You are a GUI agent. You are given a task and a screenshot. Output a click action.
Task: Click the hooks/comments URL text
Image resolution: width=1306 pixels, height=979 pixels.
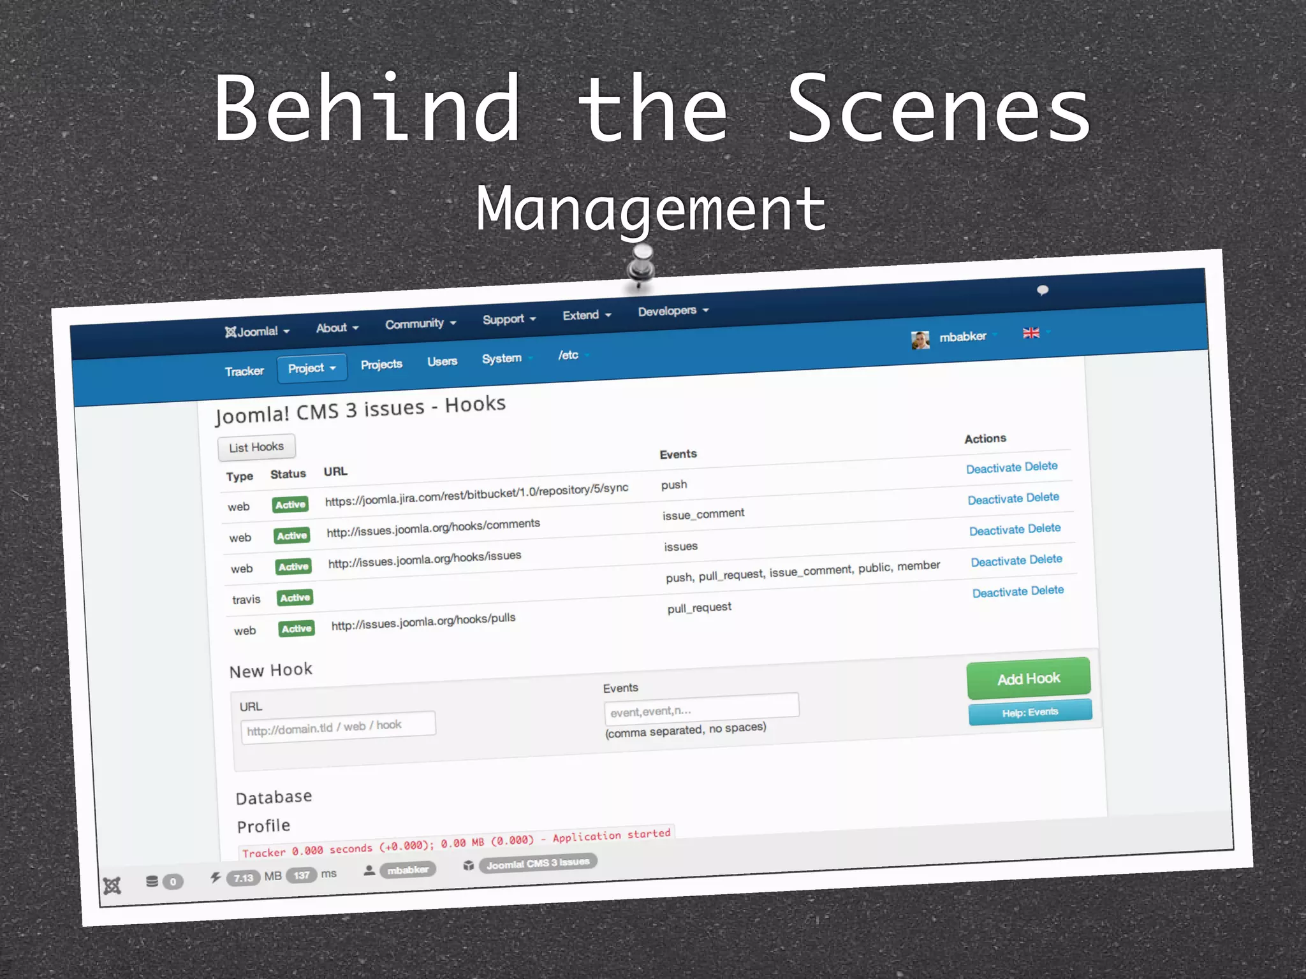point(433,527)
